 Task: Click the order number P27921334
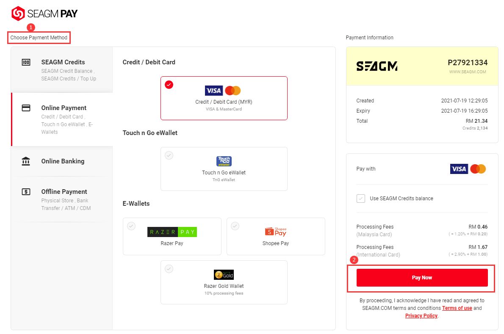click(x=468, y=63)
